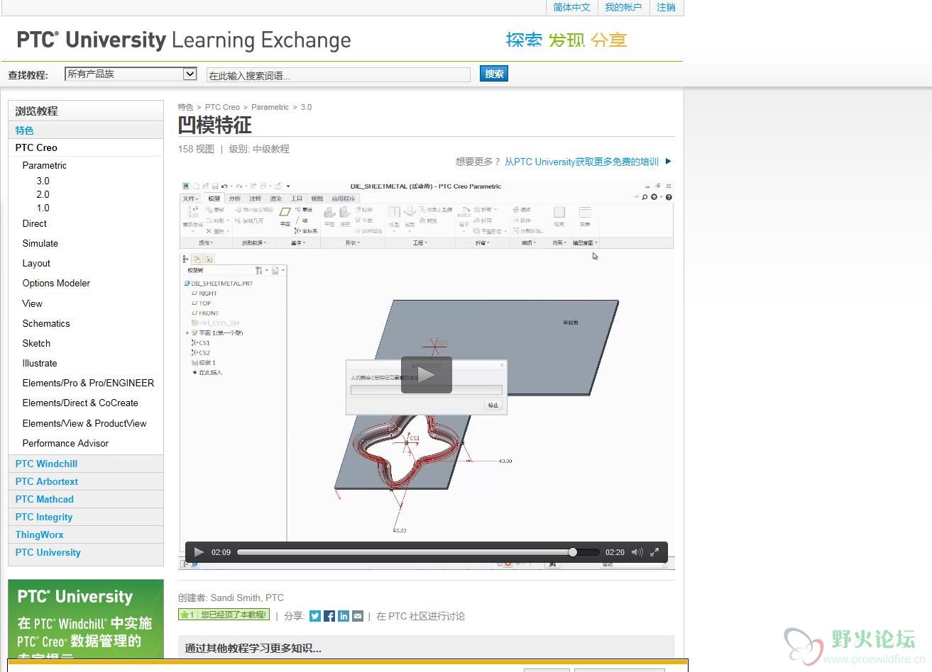
Task: Click the small play button in the player bar
Action: tap(199, 552)
